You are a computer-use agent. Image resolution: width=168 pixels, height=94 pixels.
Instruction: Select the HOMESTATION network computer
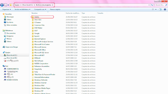coord(12,80)
